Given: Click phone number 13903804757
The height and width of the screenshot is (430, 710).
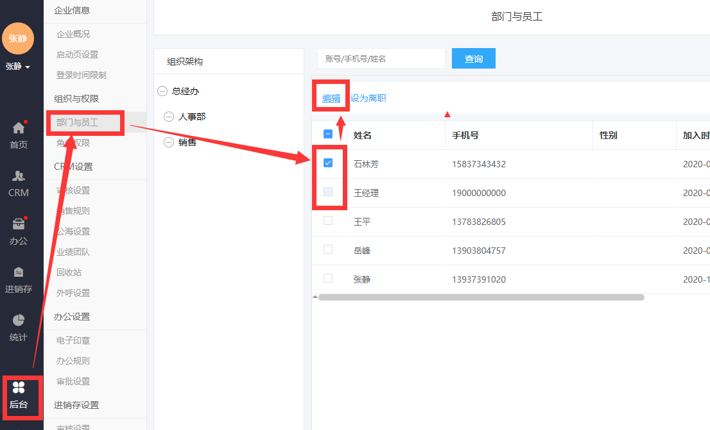Looking at the screenshot, I should tap(479, 251).
